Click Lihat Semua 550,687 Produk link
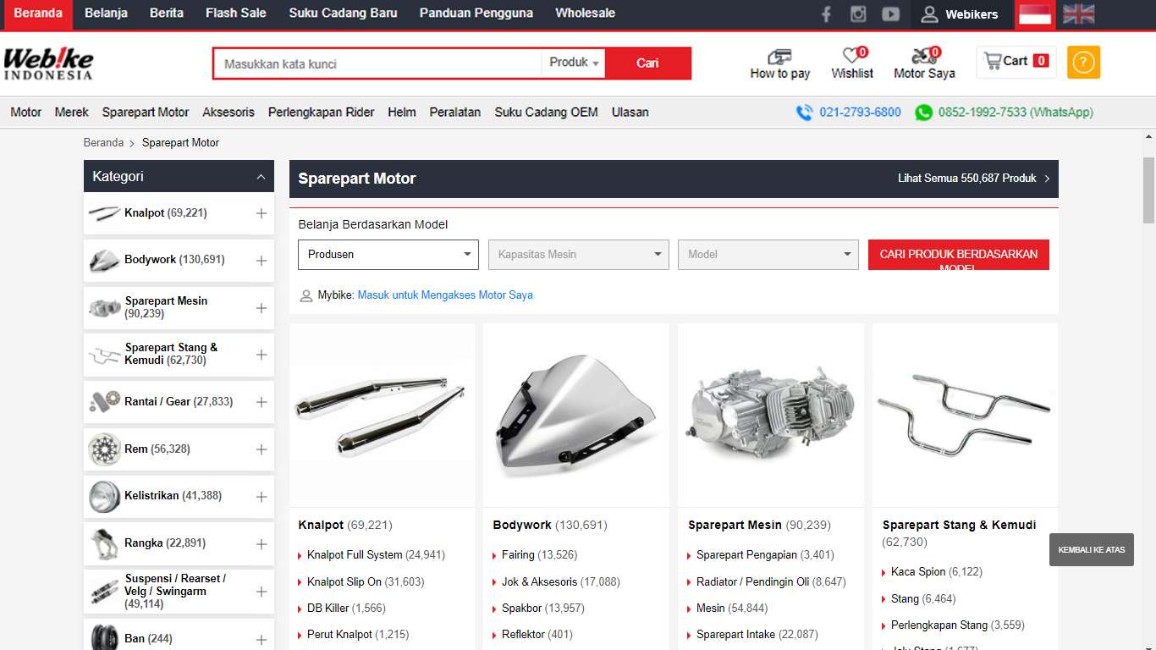The image size is (1156, 650). pos(974,179)
